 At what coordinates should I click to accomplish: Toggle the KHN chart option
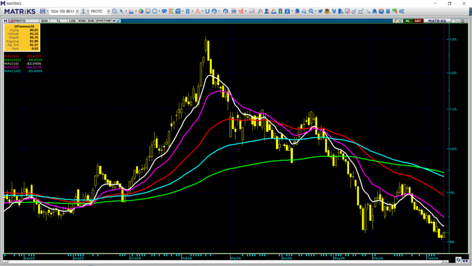click(x=82, y=21)
